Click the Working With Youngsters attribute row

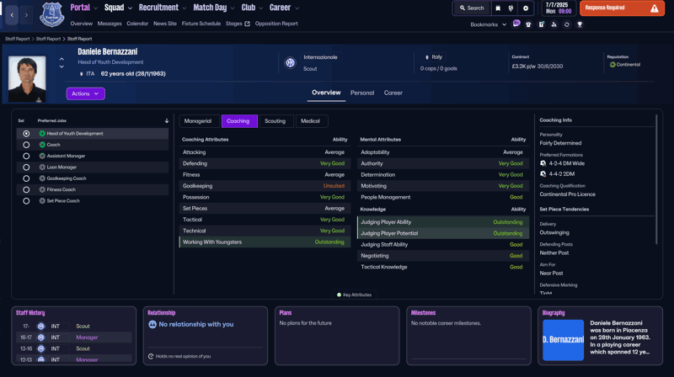pyautogui.click(x=265, y=242)
